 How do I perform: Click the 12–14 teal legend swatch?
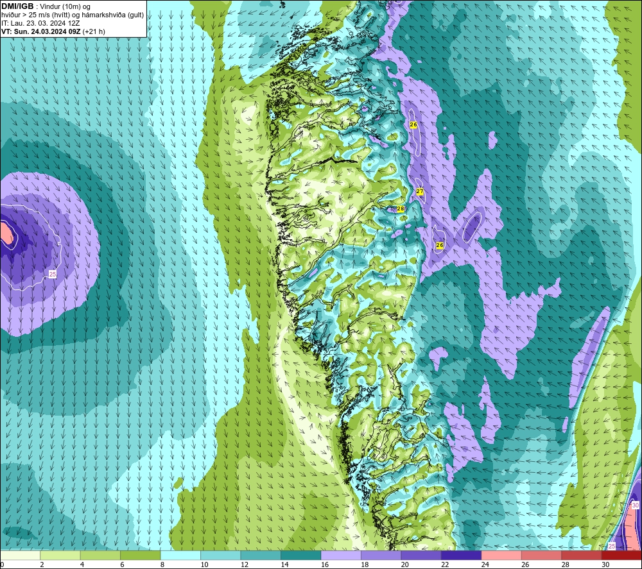[x=261, y=555]
